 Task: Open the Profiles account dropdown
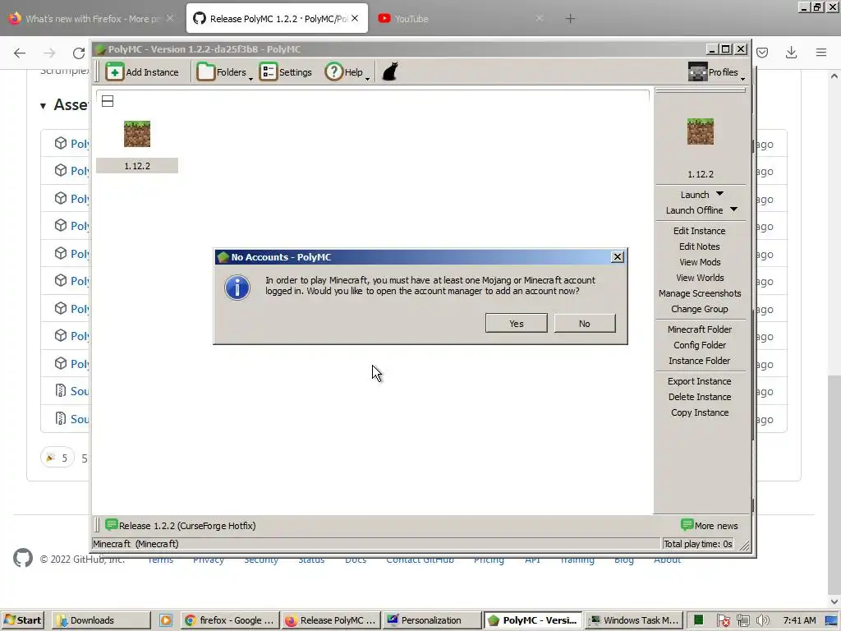(716, 72)
